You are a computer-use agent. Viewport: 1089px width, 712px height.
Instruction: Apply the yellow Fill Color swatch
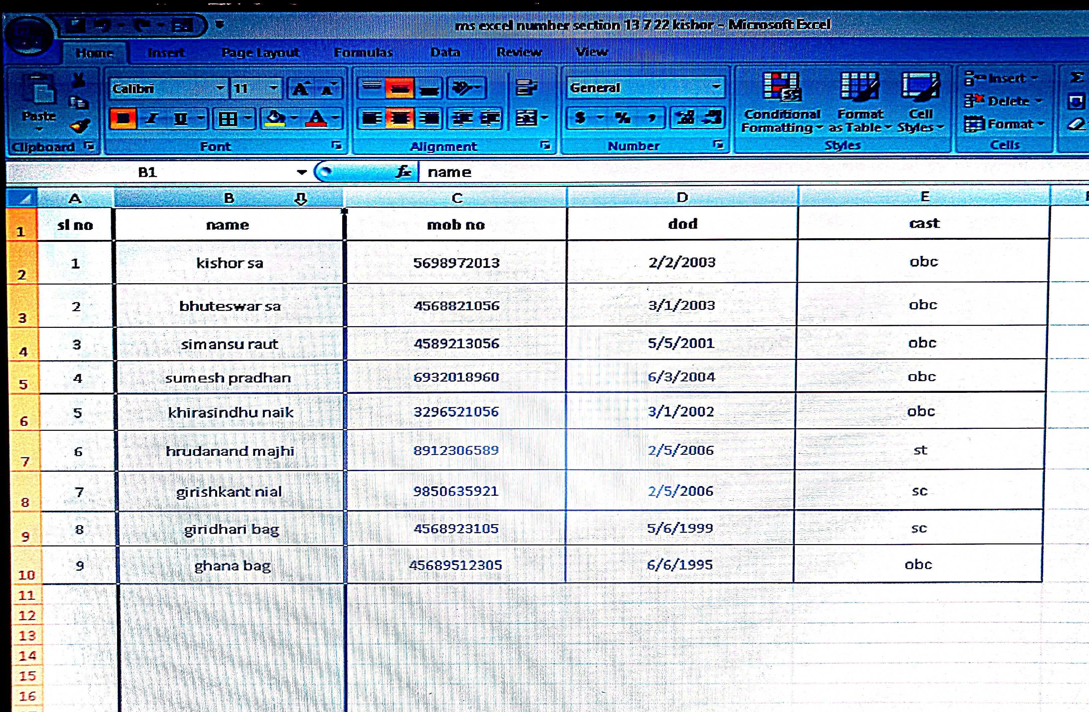point(275,119)
